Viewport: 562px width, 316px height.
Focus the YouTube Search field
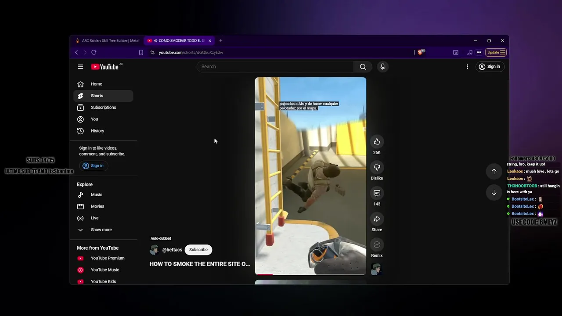(x=275, y=67)
